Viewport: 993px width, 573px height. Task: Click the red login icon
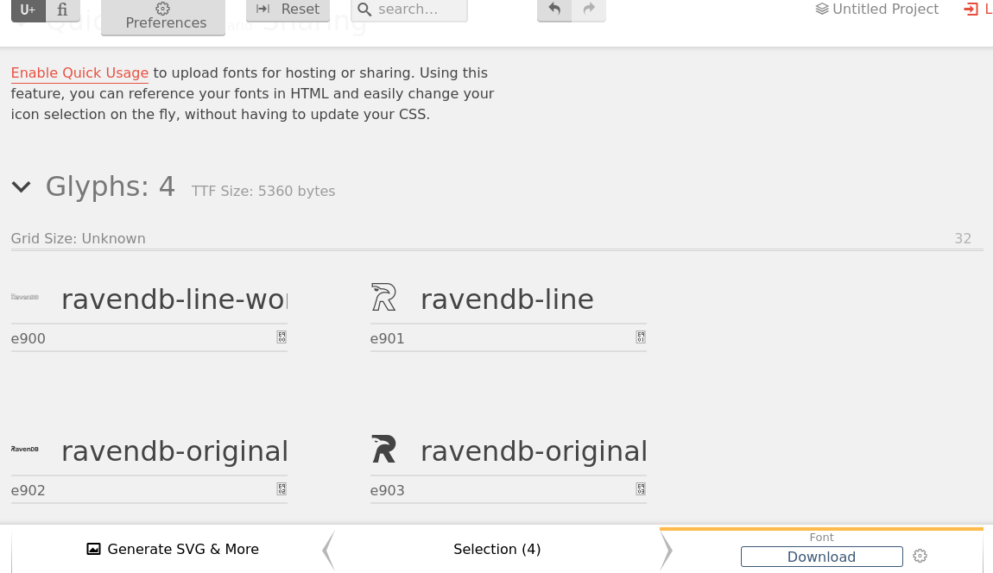[971, 9]
